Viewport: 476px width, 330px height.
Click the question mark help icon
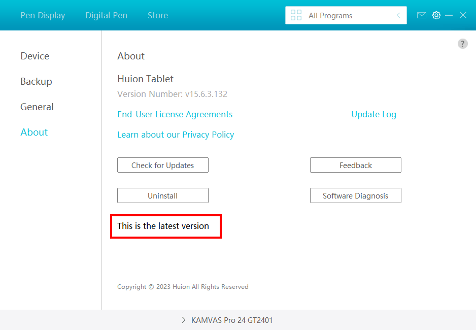pos(462,44)
